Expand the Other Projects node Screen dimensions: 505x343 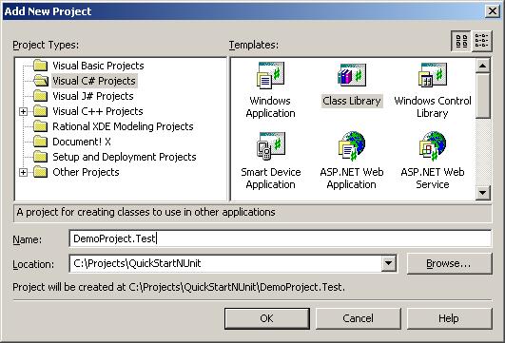tap(23, 173)
